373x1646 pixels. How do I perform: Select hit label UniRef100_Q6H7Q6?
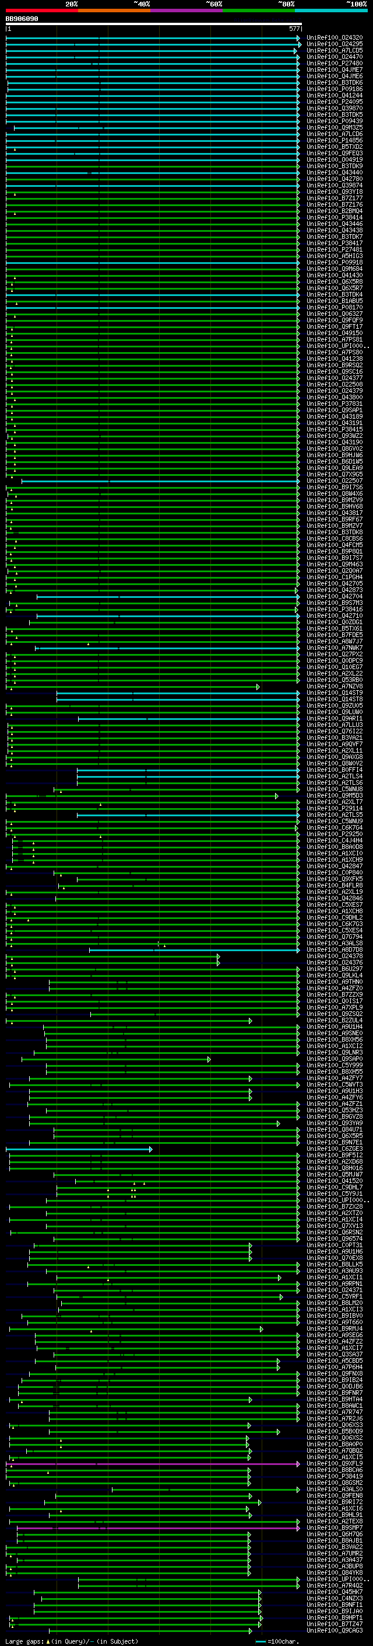pyautogui.click(x=335, y=1534)
